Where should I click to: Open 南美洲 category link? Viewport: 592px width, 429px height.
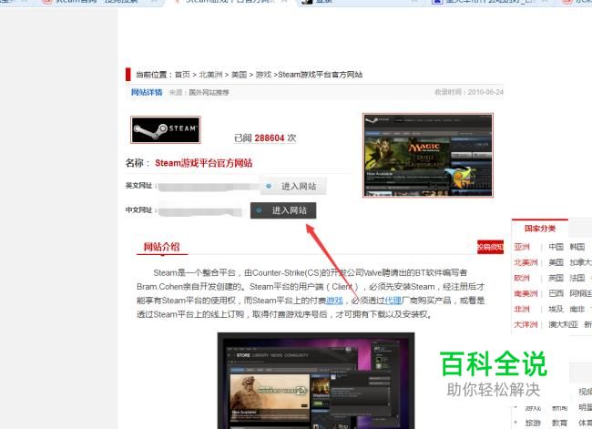(526, 293)
